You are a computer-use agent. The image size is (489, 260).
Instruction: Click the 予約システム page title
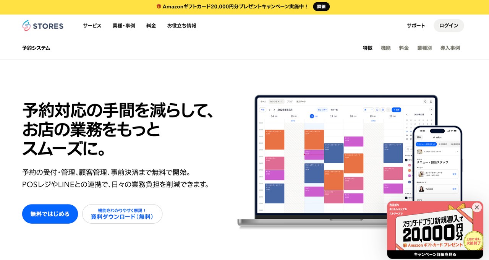[36, 48]
